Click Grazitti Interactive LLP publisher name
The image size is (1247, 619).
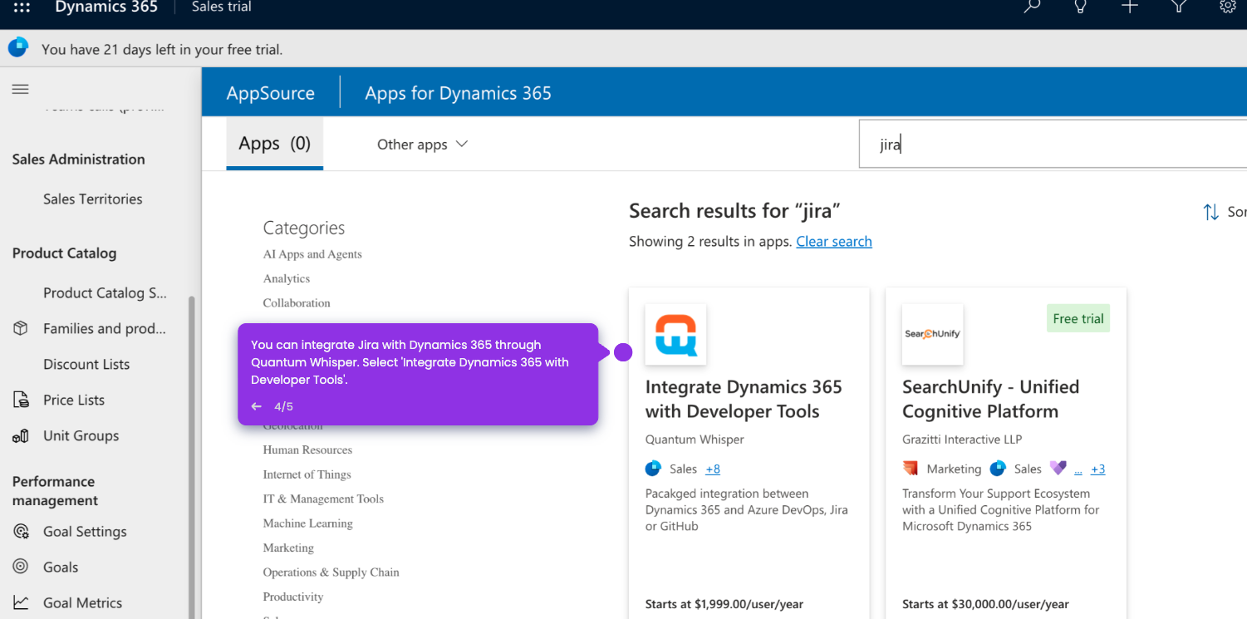tap(962, 439)
